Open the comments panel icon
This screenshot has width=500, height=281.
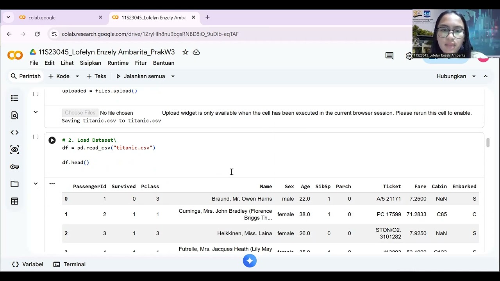pyautogui.click(x=389, y=56)
